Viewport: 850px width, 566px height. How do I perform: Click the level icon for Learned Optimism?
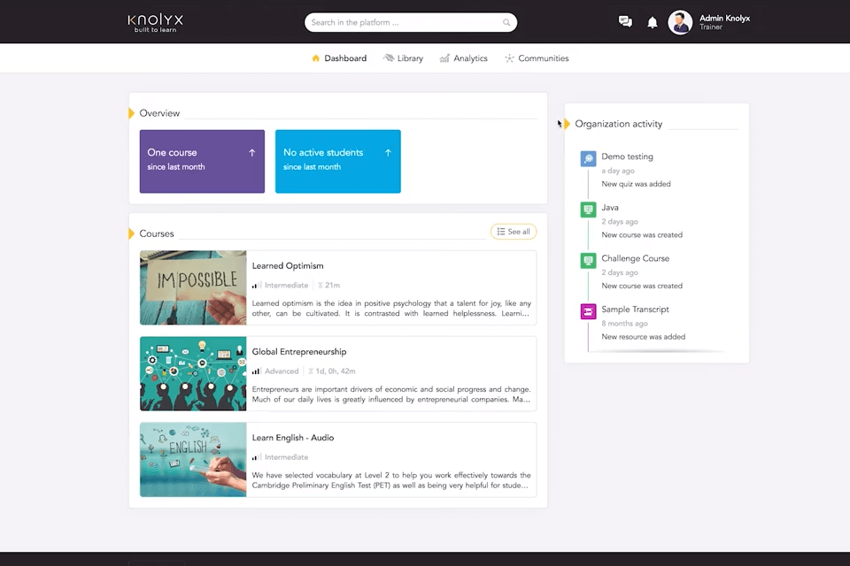pos(257,285)
